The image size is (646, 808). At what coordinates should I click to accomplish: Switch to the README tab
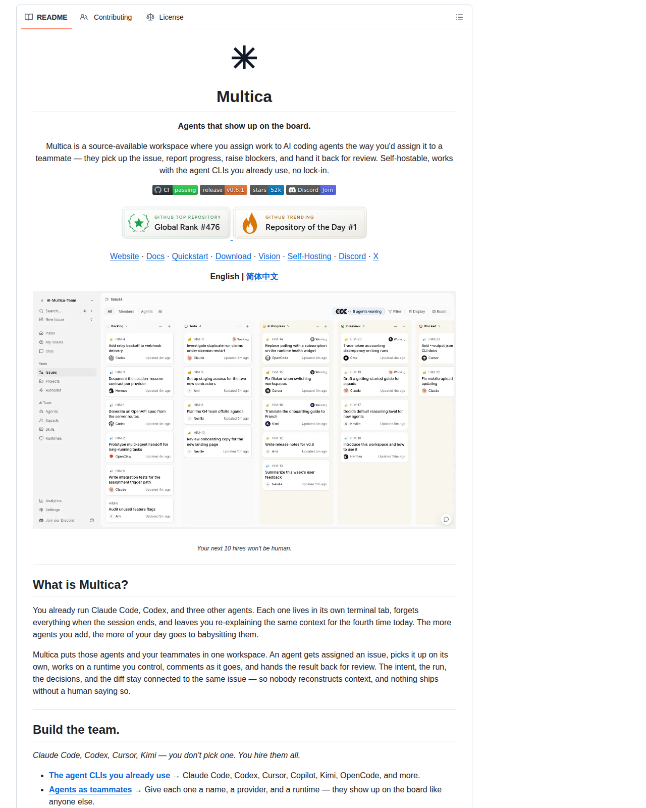46,17
